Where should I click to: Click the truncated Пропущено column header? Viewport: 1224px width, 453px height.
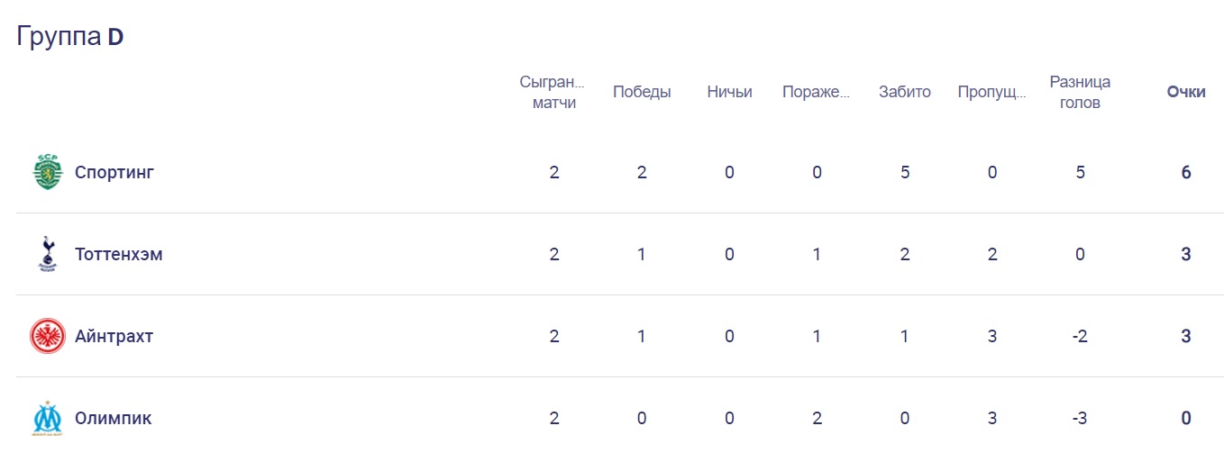992,92
